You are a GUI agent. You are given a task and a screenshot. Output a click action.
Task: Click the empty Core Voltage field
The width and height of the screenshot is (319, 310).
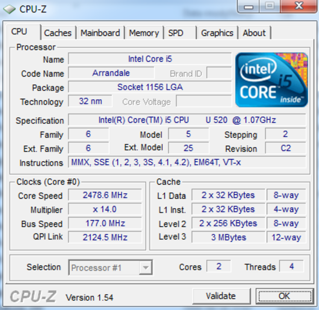[204, 101]
